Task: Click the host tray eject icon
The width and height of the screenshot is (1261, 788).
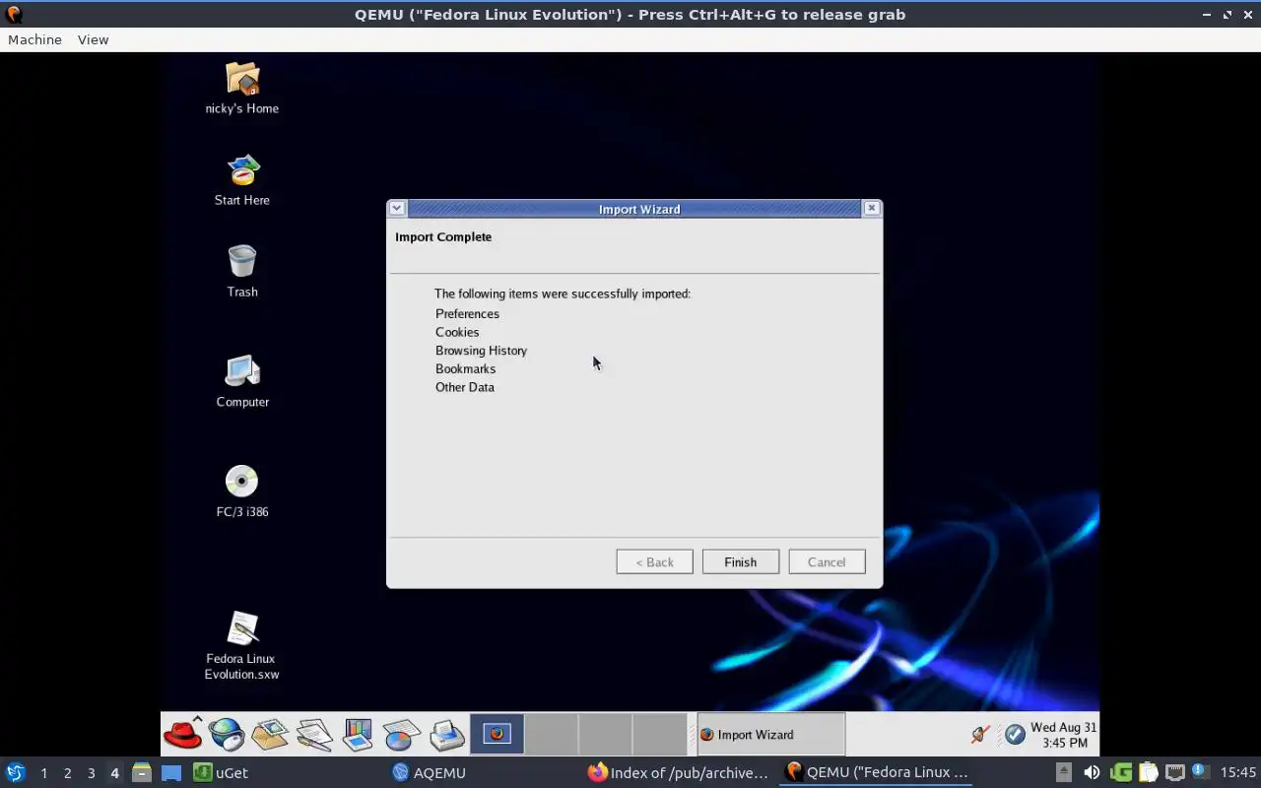Action: tap(1064, 773)
